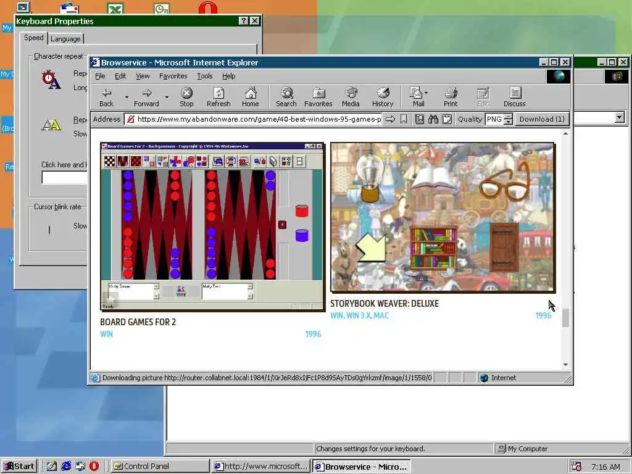Screen dimensions: 632x474
Task: Switch to the Control Panel taskbar button
Action: point(160,467)
